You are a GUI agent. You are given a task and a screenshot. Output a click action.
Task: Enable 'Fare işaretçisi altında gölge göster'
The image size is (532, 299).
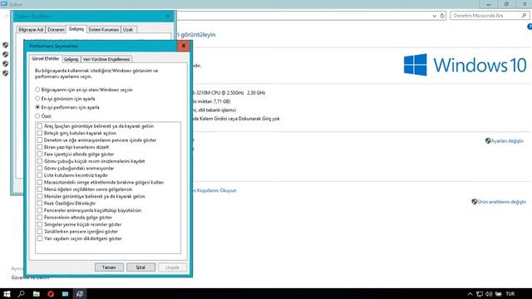(x=40, y=154)
